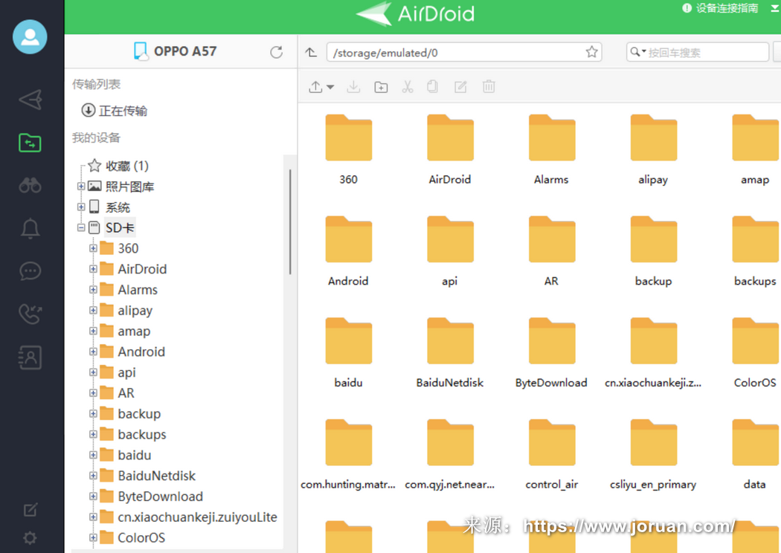The image size is (781, 553).
Task: Go up one directory level arrow
Action: click(x=311, y=52)
